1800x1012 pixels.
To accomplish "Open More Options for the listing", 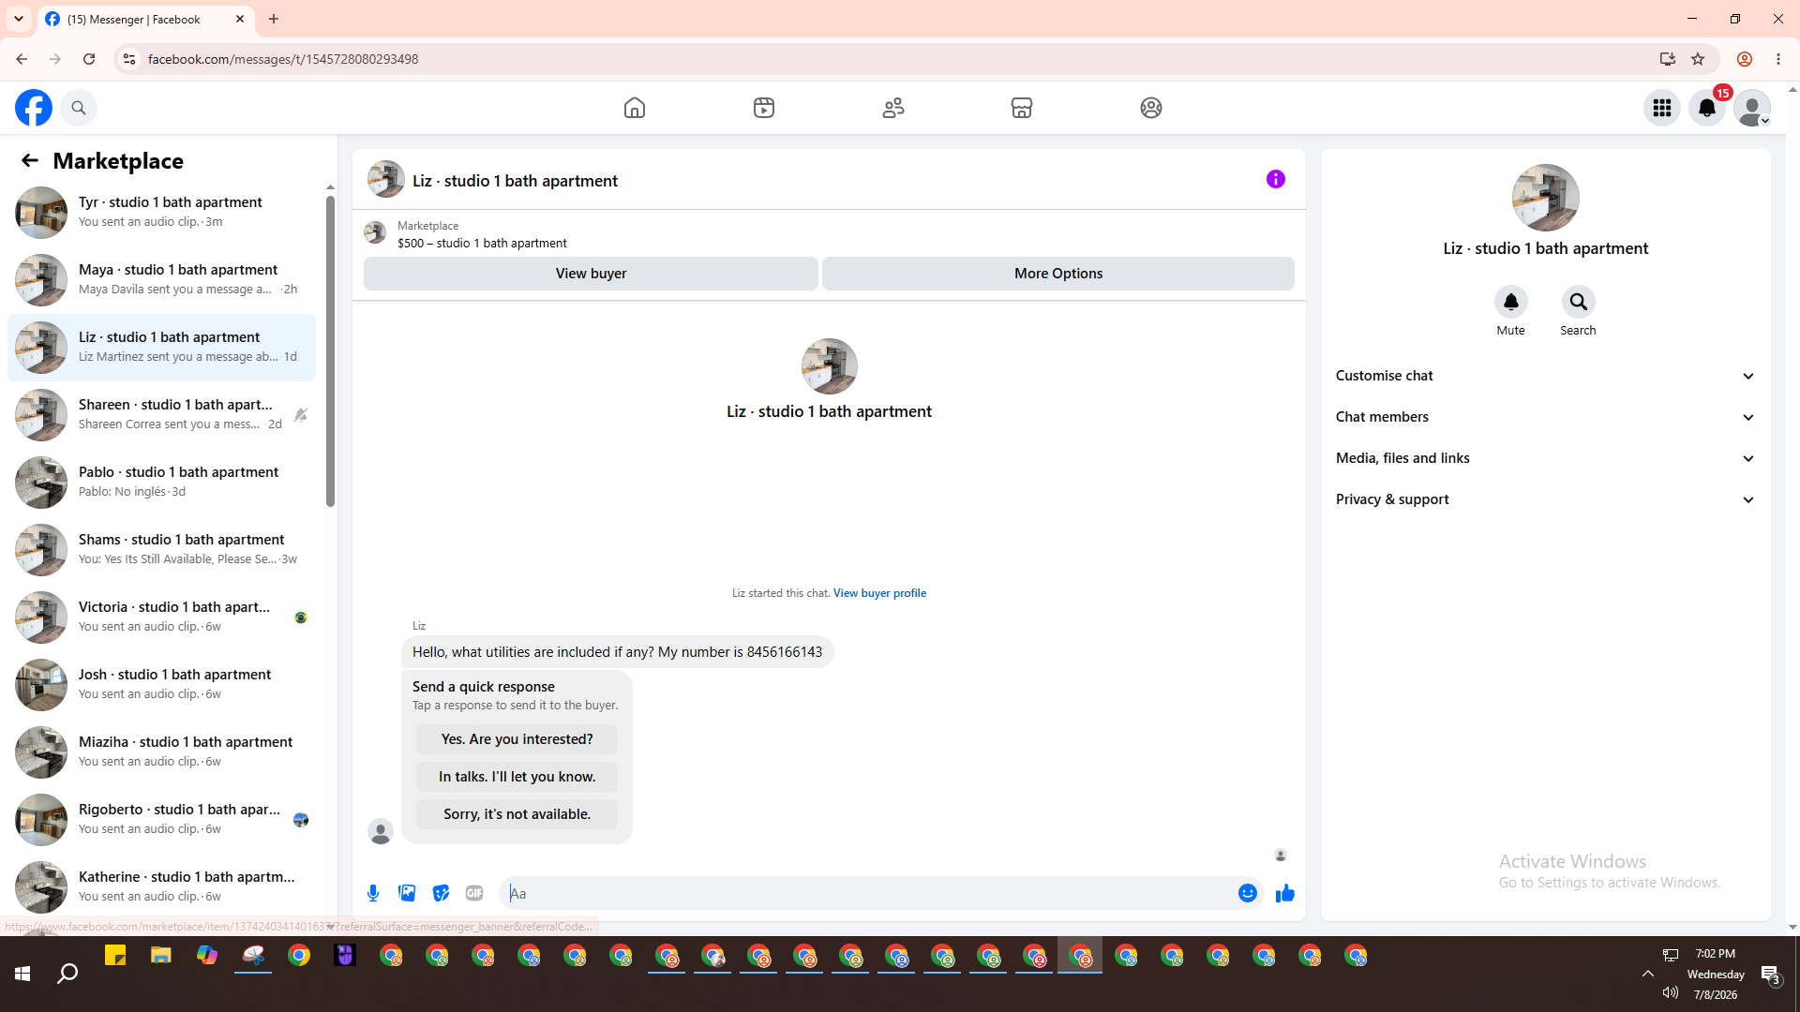I will (1058, 274).
